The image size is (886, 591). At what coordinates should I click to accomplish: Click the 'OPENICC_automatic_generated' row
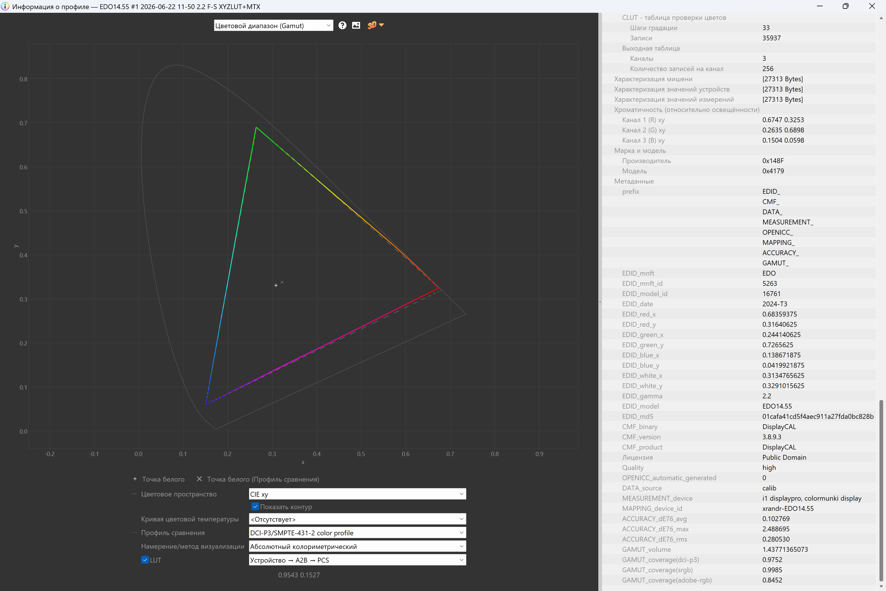coord(739,478)
